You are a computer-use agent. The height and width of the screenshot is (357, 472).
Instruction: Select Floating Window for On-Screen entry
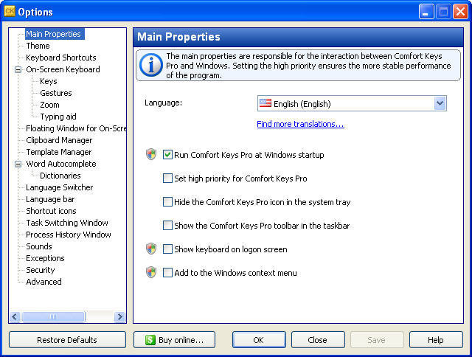[x=76, y=128]
